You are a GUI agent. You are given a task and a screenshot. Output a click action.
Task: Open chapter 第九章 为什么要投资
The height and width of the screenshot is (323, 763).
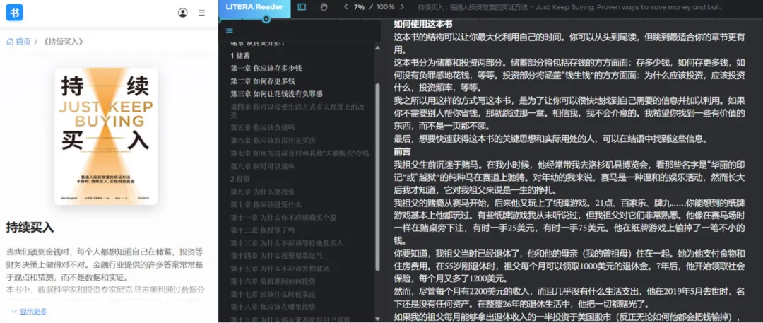tap(263, 192)
